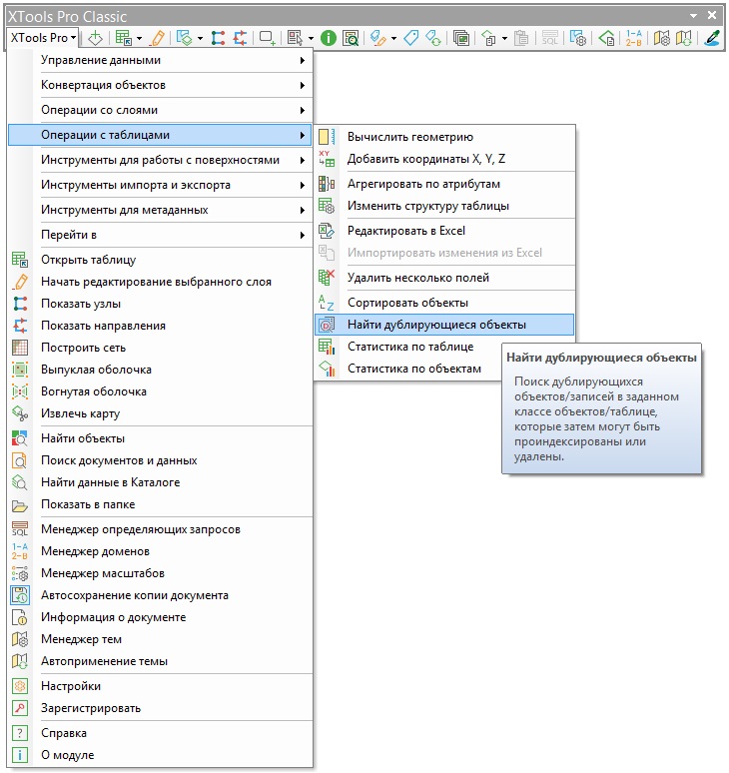Viewport: 729px width, 773px height.
Task: Expand the arrow next to tag pencil icon
Action: click(x=393, y=38)
